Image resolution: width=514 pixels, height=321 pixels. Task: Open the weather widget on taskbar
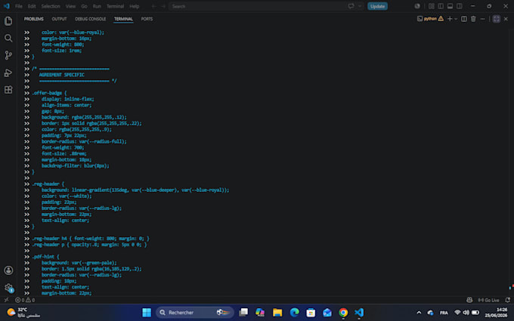tap(23, 313)
